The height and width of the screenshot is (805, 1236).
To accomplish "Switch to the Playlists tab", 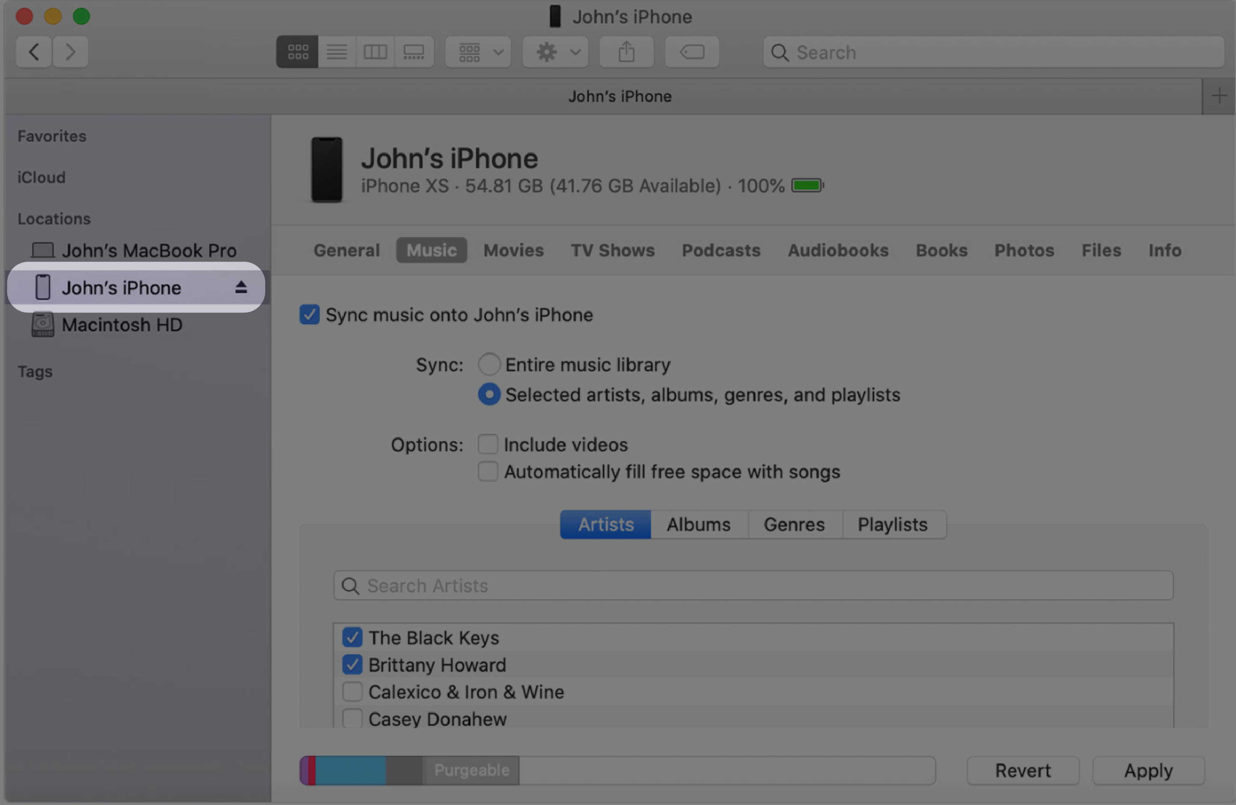I will coord(892,524).
